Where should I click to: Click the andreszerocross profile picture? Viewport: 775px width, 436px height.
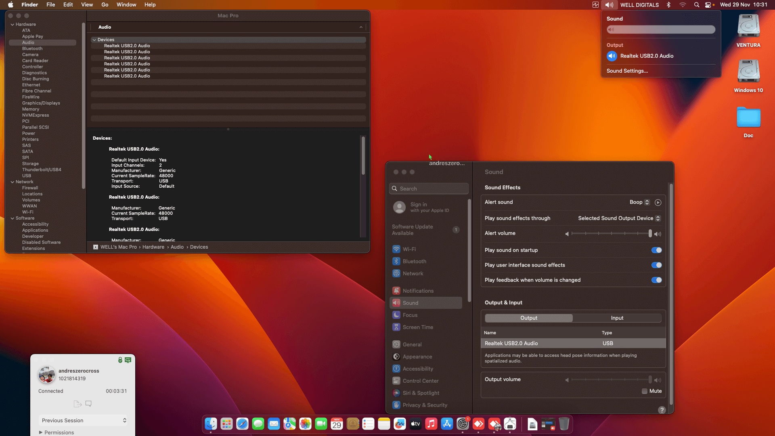pos(47,375)
